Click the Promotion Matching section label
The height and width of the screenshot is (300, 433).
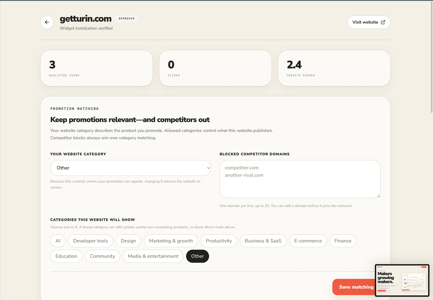coord(74,109)
